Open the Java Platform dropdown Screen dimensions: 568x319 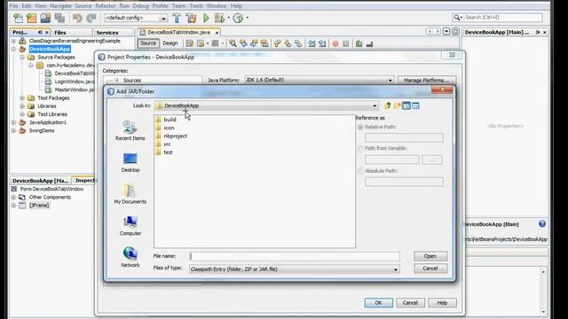(x=390, y=80)
